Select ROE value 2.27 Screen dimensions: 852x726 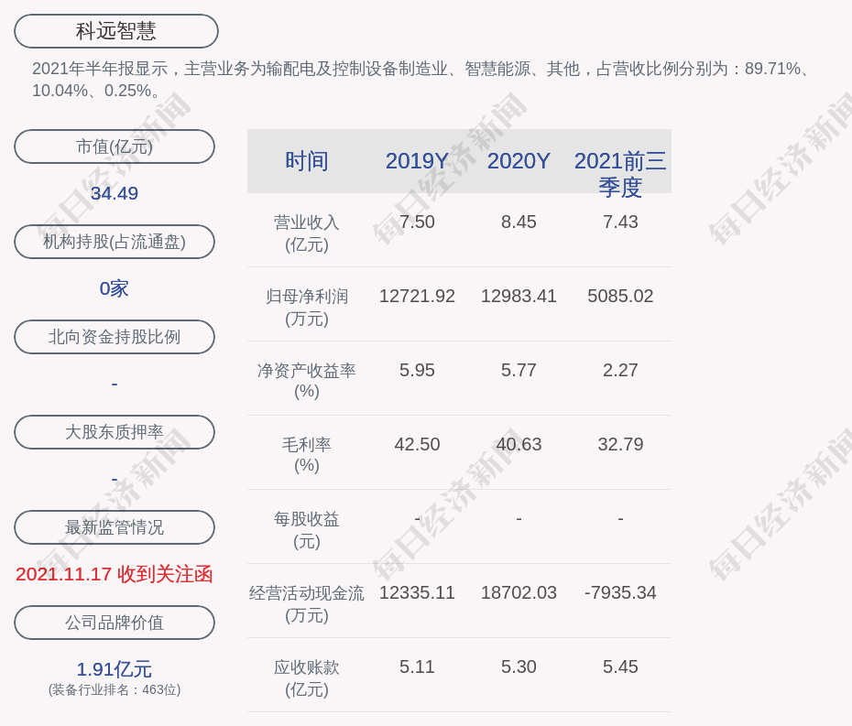(620, 371)
